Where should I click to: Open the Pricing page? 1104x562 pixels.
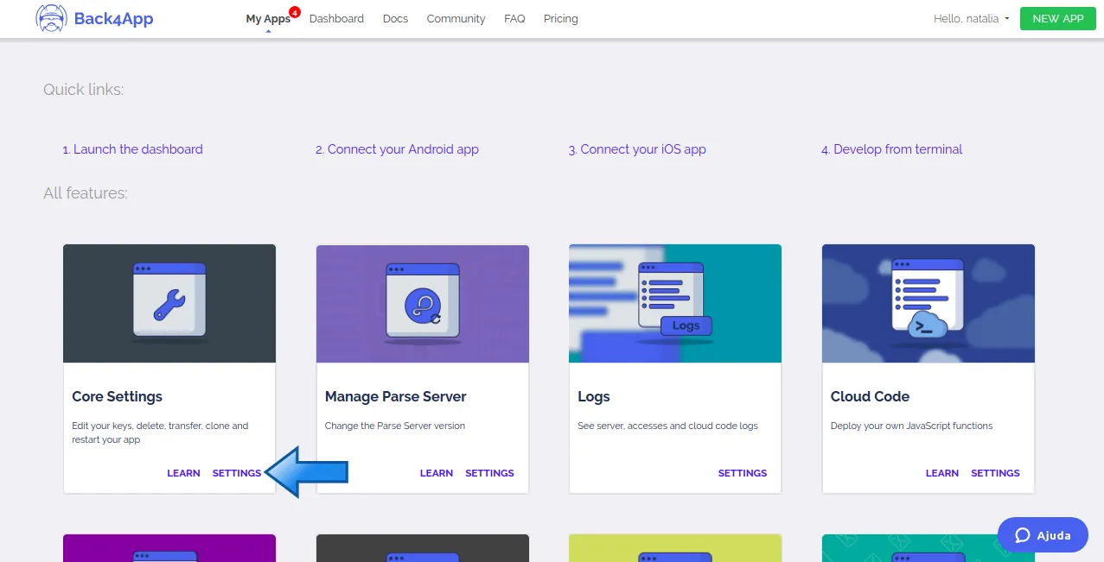561,18
